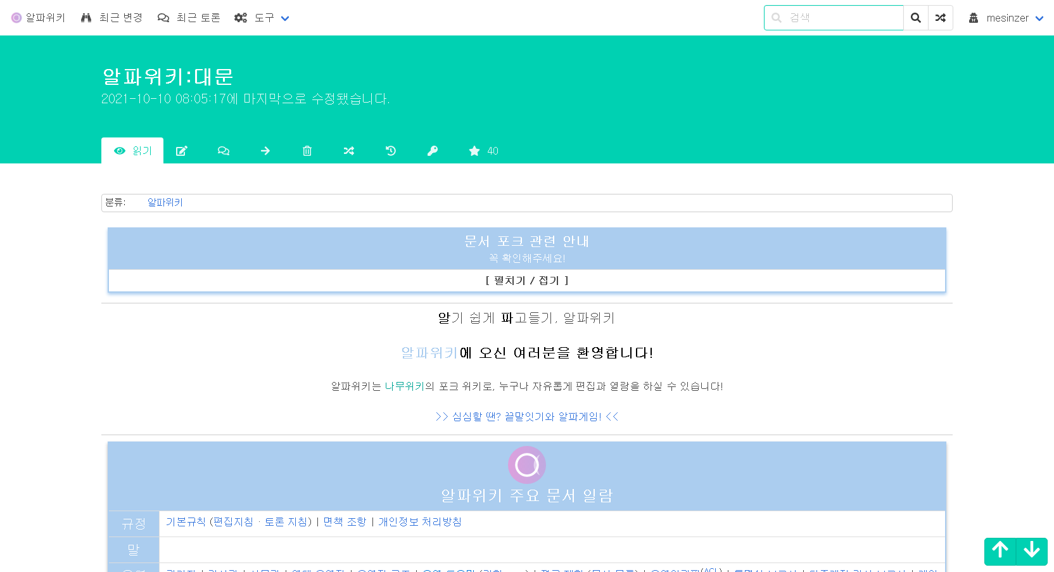Click the 알파위키:대문 page title
This screenshot has width=1054, height=572.
(x=168, y=77)
